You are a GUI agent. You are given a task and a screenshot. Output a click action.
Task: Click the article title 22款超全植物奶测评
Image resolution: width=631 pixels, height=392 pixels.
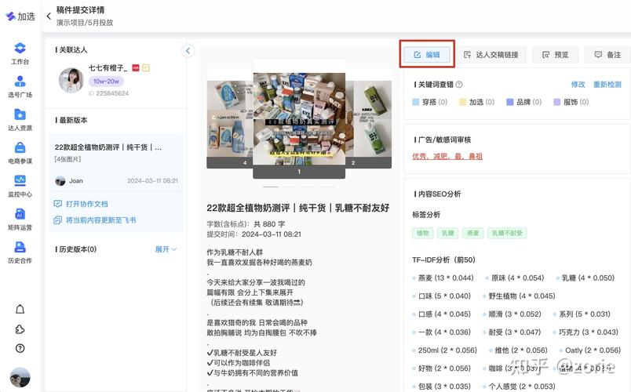(x=297, y=208)
